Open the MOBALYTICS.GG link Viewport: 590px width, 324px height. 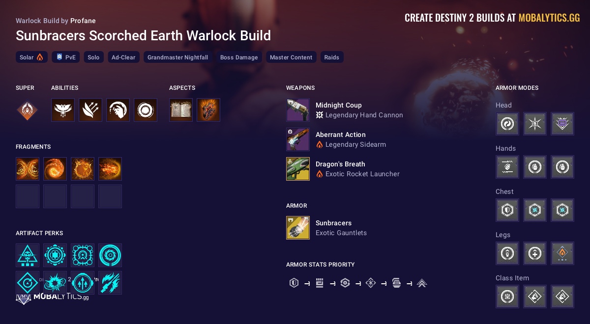click(x=549, y=18)
